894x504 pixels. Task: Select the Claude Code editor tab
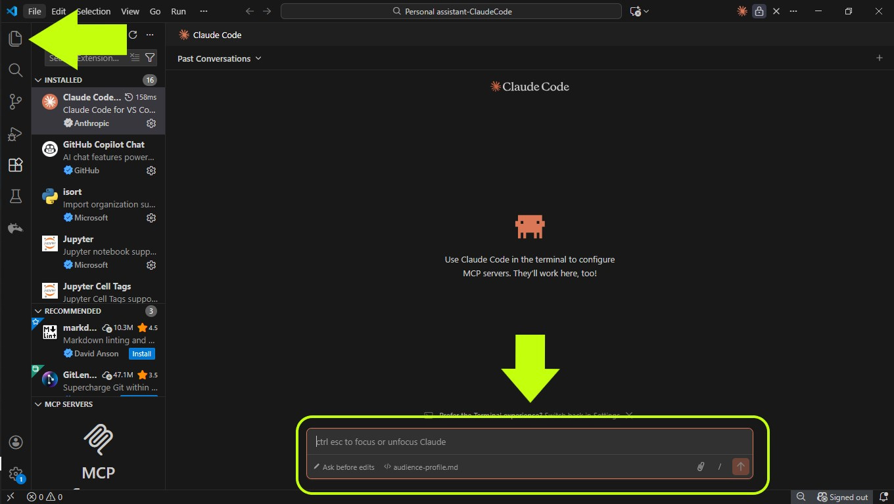tap(210, 35)
